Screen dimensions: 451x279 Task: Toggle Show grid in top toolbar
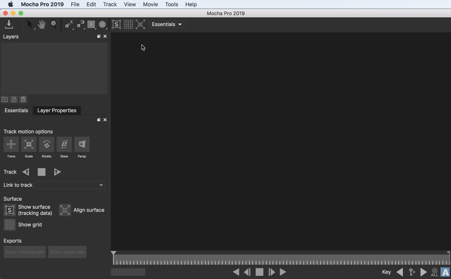coord(128,25)
